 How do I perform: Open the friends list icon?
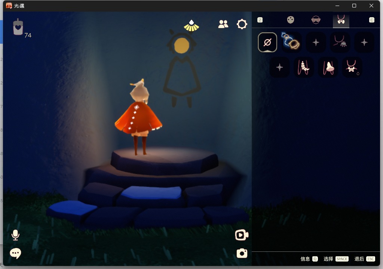223,24
